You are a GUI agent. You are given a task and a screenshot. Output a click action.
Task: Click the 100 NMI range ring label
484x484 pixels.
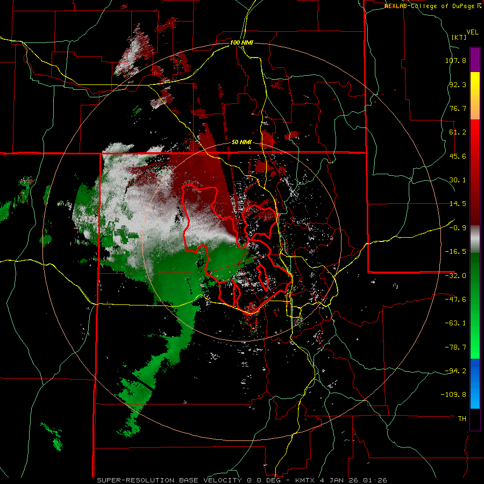(x=241, y=42)
